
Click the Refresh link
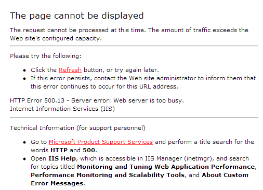[x=70, y=70]
